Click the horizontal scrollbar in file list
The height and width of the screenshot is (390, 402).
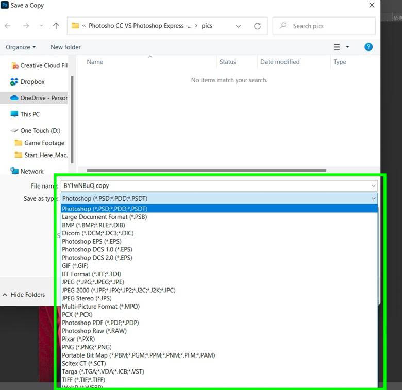(206, 171)
